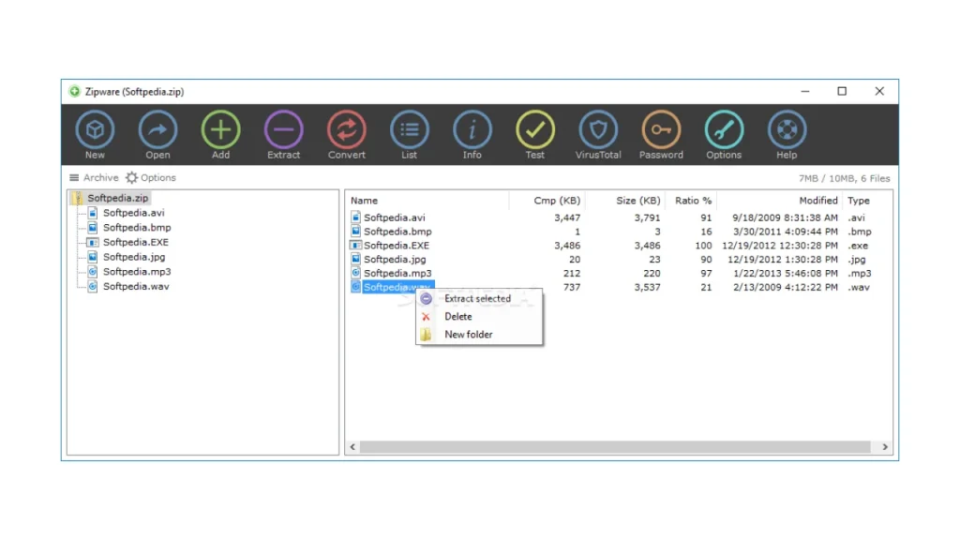Click the 3,791 size value
960x540 pixels.
pos(647,217)
